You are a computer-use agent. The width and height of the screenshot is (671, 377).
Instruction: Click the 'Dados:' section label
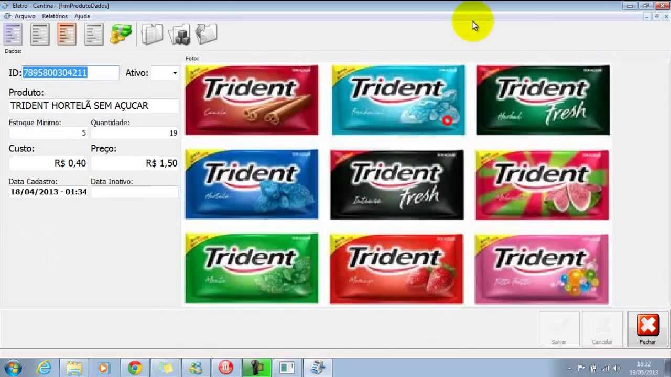[13, 51]
